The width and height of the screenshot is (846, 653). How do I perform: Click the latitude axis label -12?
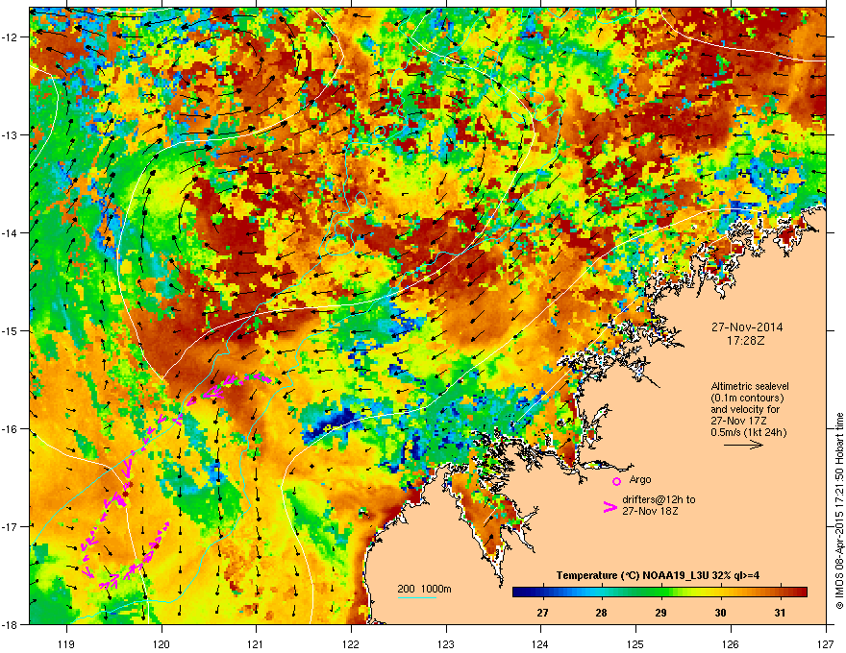(x=10, y=37)
